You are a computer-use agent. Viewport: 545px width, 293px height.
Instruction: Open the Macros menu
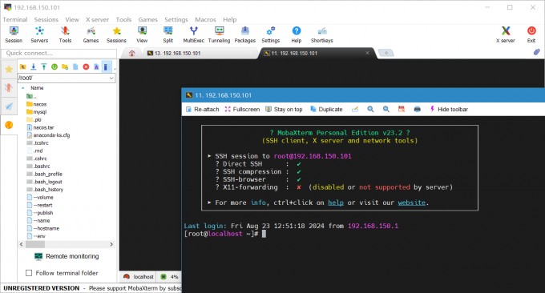[205, 19]
